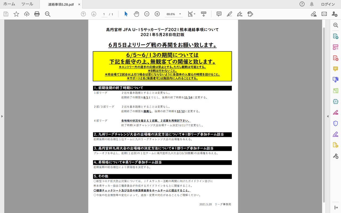Click underlined date 8/1
Image resolution: width=341 pixels, height=213 pixels.
tap(145, 97)
